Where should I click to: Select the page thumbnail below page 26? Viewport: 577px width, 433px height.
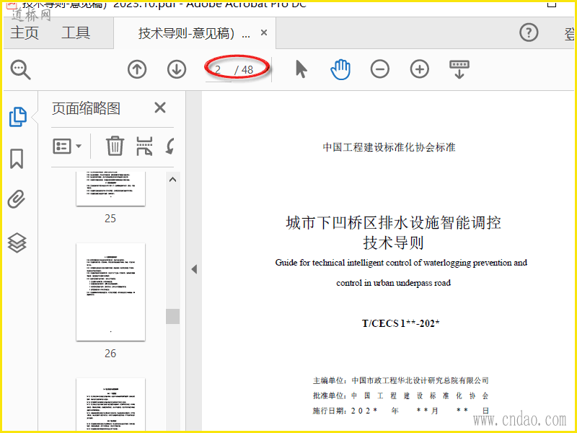coord(110,404)
